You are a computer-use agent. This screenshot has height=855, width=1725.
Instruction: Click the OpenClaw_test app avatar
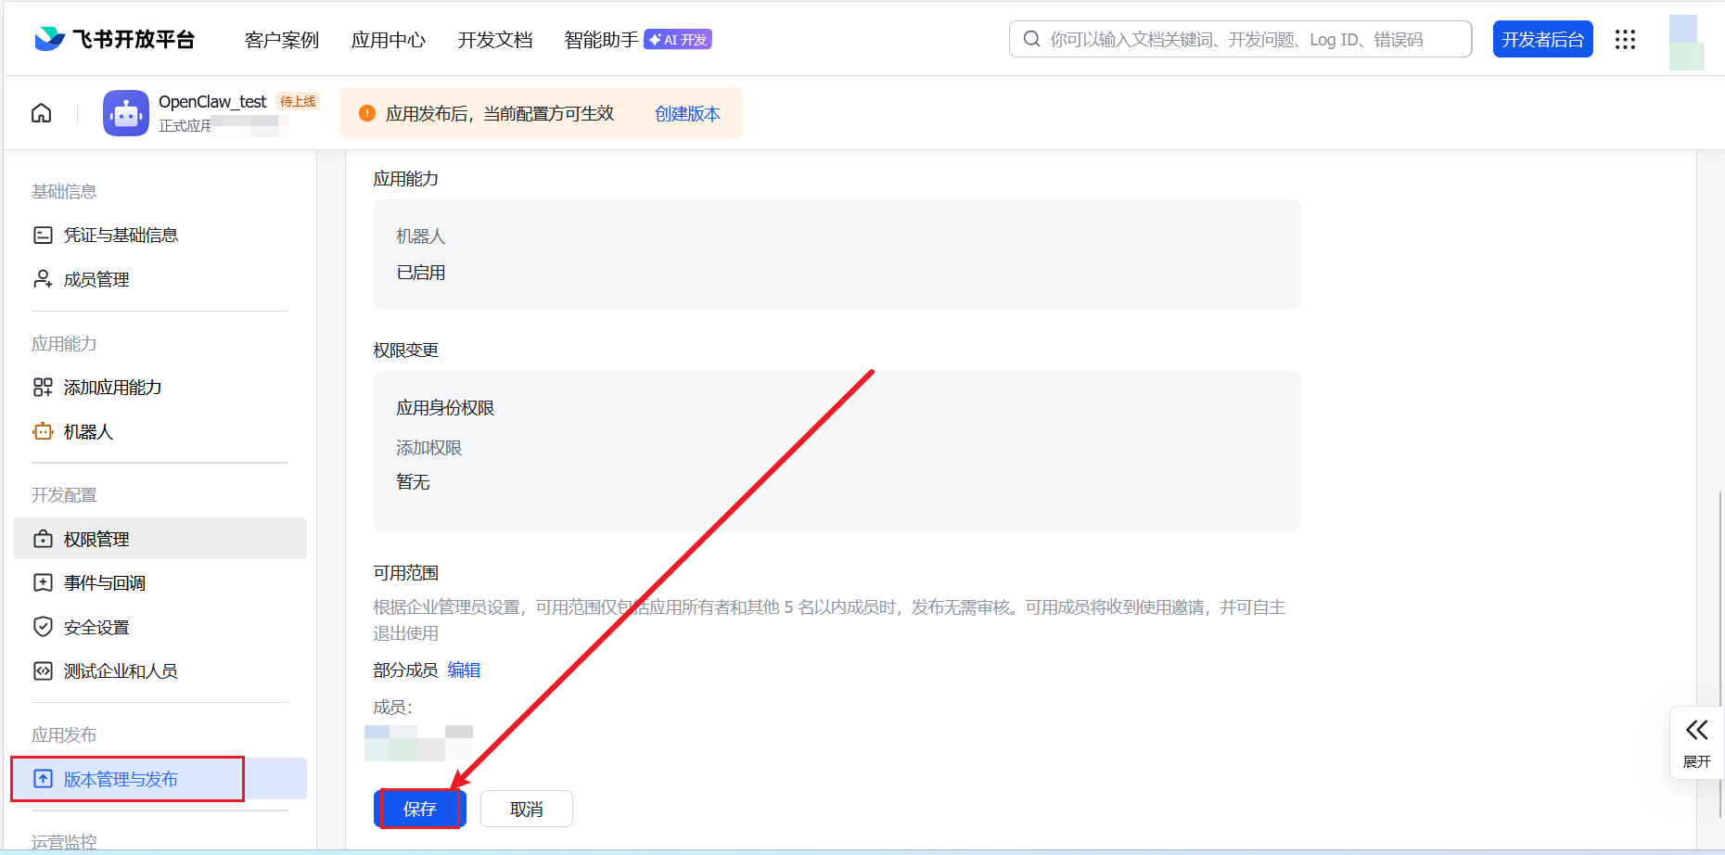125,112
